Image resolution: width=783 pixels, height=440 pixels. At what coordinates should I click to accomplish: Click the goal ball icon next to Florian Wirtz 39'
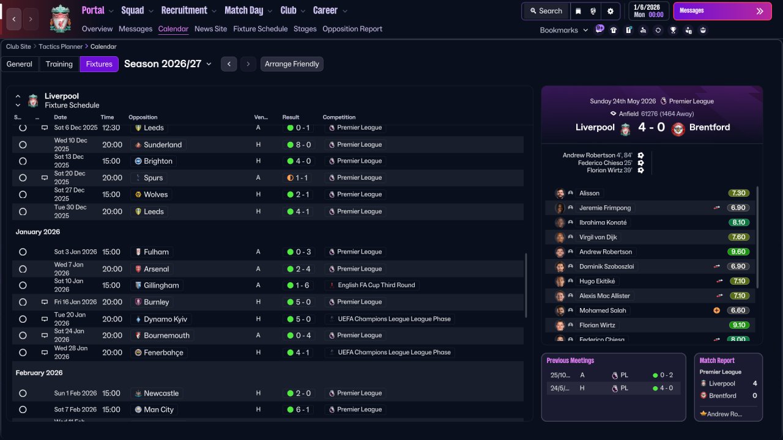(640, 170)
